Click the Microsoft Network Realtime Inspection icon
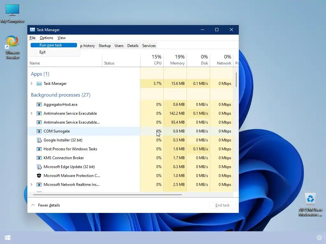 [x=39, y=185]
